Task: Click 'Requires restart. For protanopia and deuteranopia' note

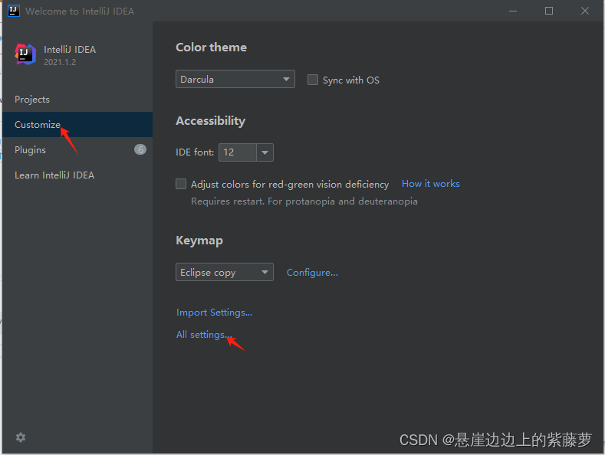Action: (x=304, y=201)
